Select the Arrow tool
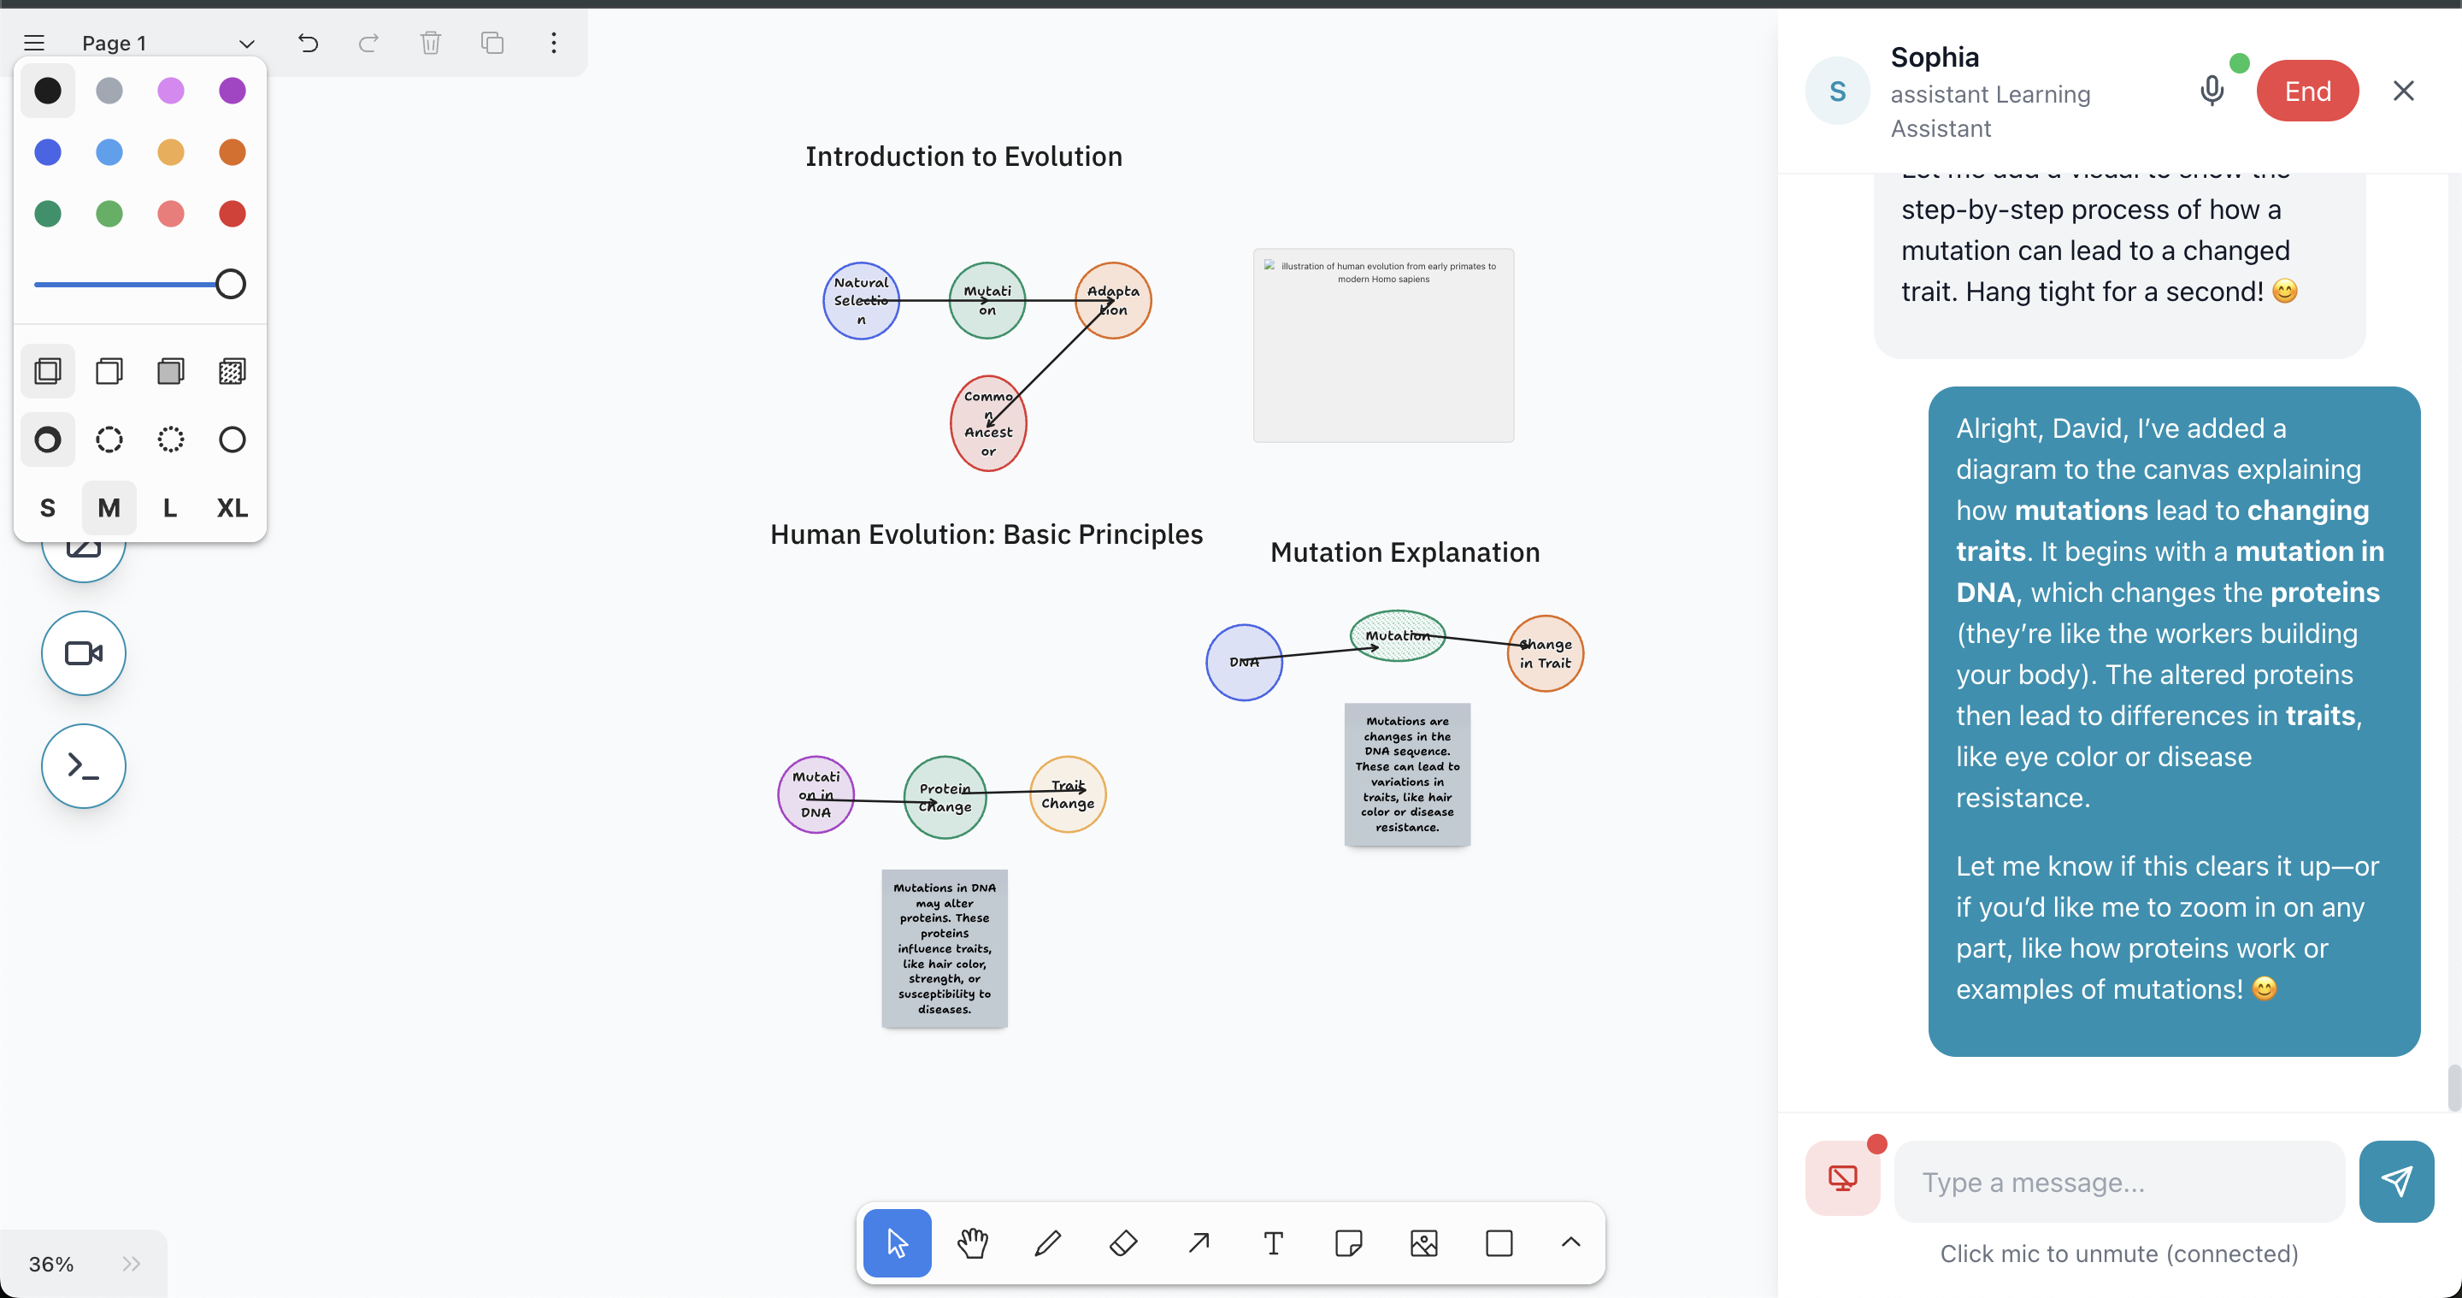The width and height of the screenshot is (2462, 1298). click(x=1199, y=1243)
